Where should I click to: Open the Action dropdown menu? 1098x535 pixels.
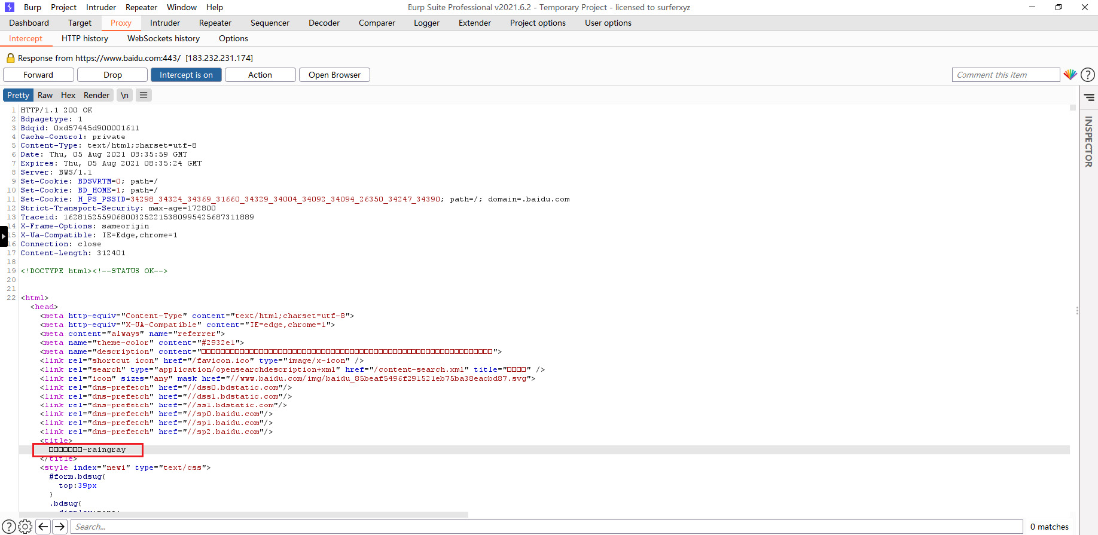click(260, 75)
